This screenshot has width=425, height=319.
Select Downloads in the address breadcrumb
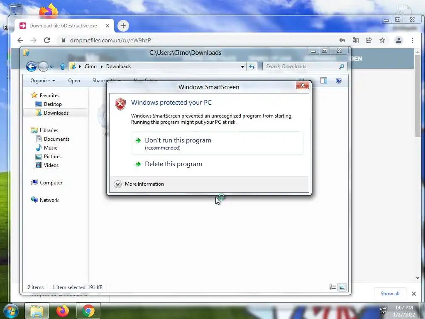click(118, 66)
